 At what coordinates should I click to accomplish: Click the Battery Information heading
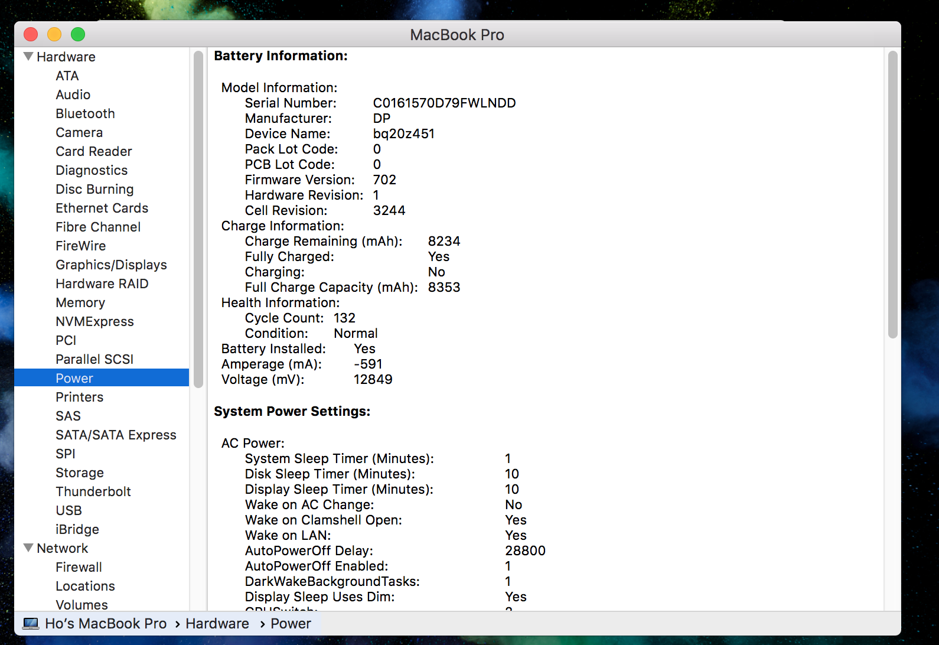[281, 56]
